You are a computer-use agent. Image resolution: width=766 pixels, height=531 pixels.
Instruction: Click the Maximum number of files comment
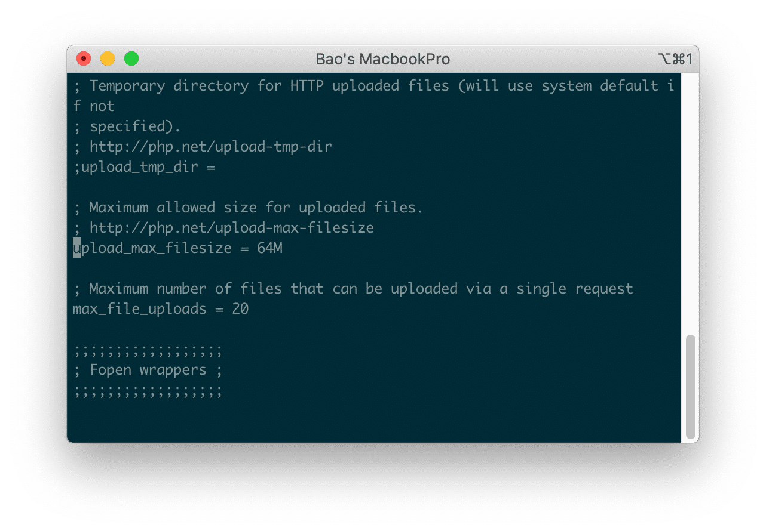click(353, 289)
